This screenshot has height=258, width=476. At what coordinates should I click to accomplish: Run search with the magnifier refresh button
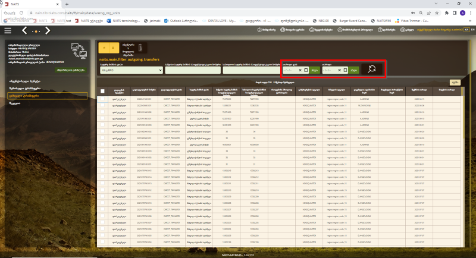(371, 70)
